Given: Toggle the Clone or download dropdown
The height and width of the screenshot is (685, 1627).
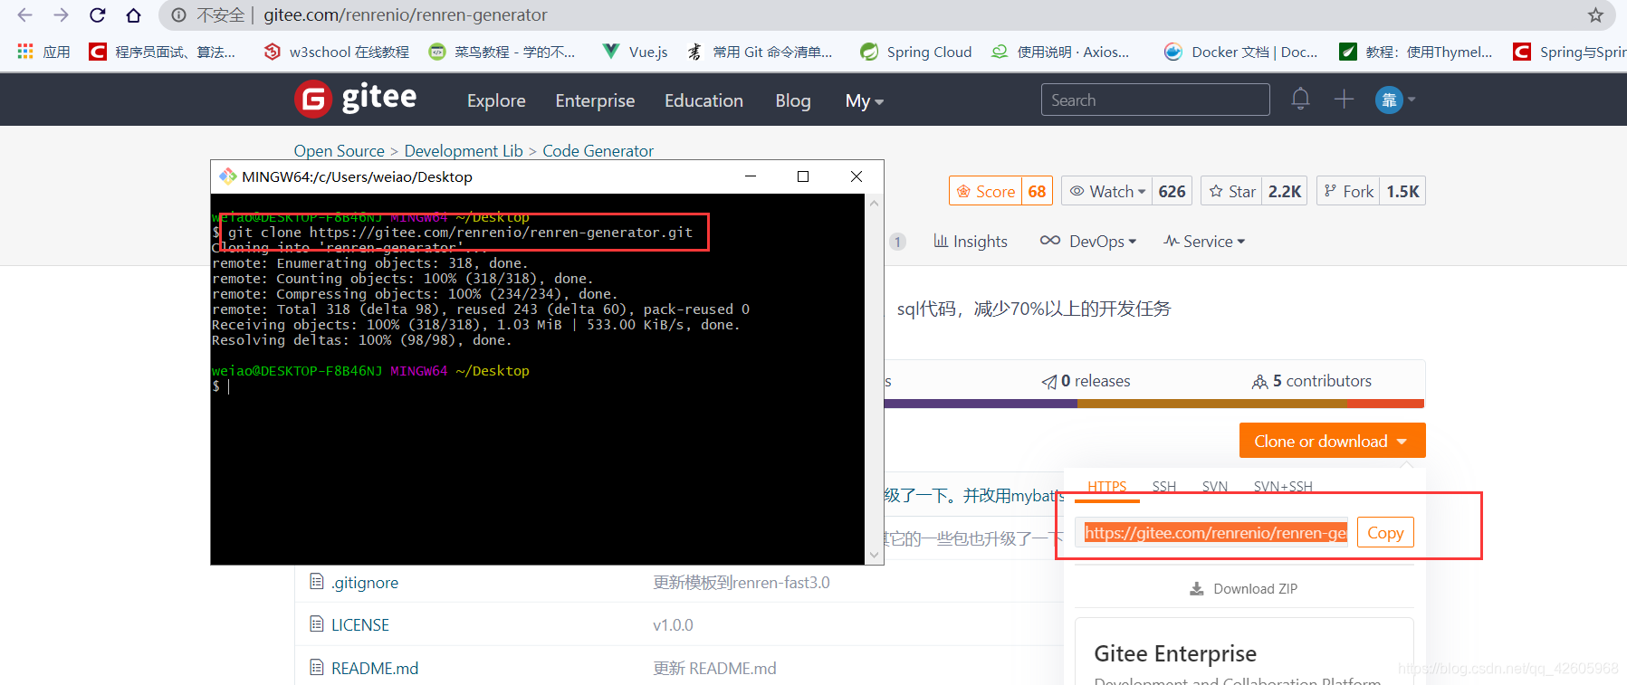Looking at the screenshot, I should (1332, 441).
